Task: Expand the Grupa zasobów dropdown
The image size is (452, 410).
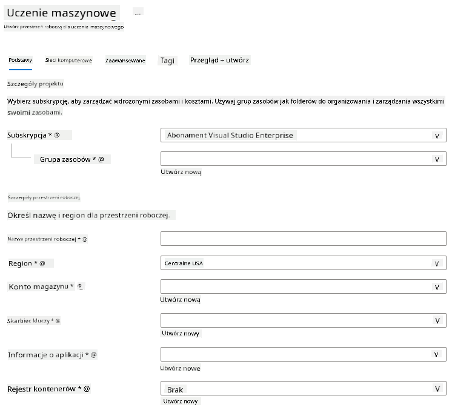Action: tap(304, 159)
